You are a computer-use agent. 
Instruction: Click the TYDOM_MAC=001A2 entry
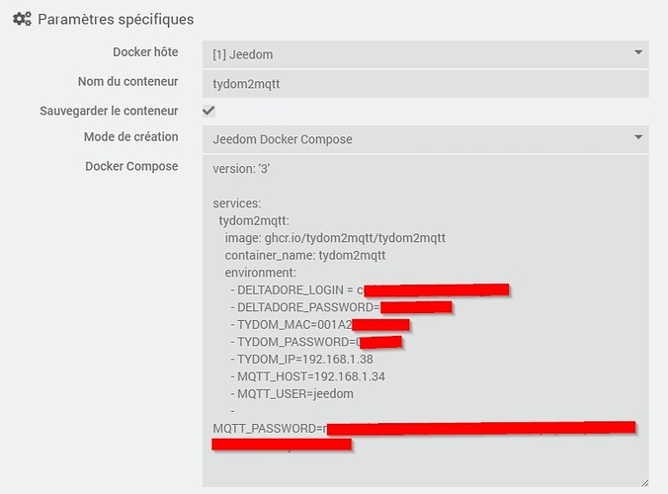pos(293,324)
